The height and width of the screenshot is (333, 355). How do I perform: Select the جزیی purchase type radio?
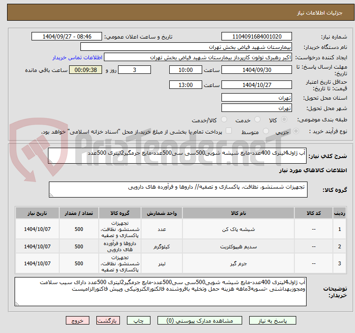[296, 131]
